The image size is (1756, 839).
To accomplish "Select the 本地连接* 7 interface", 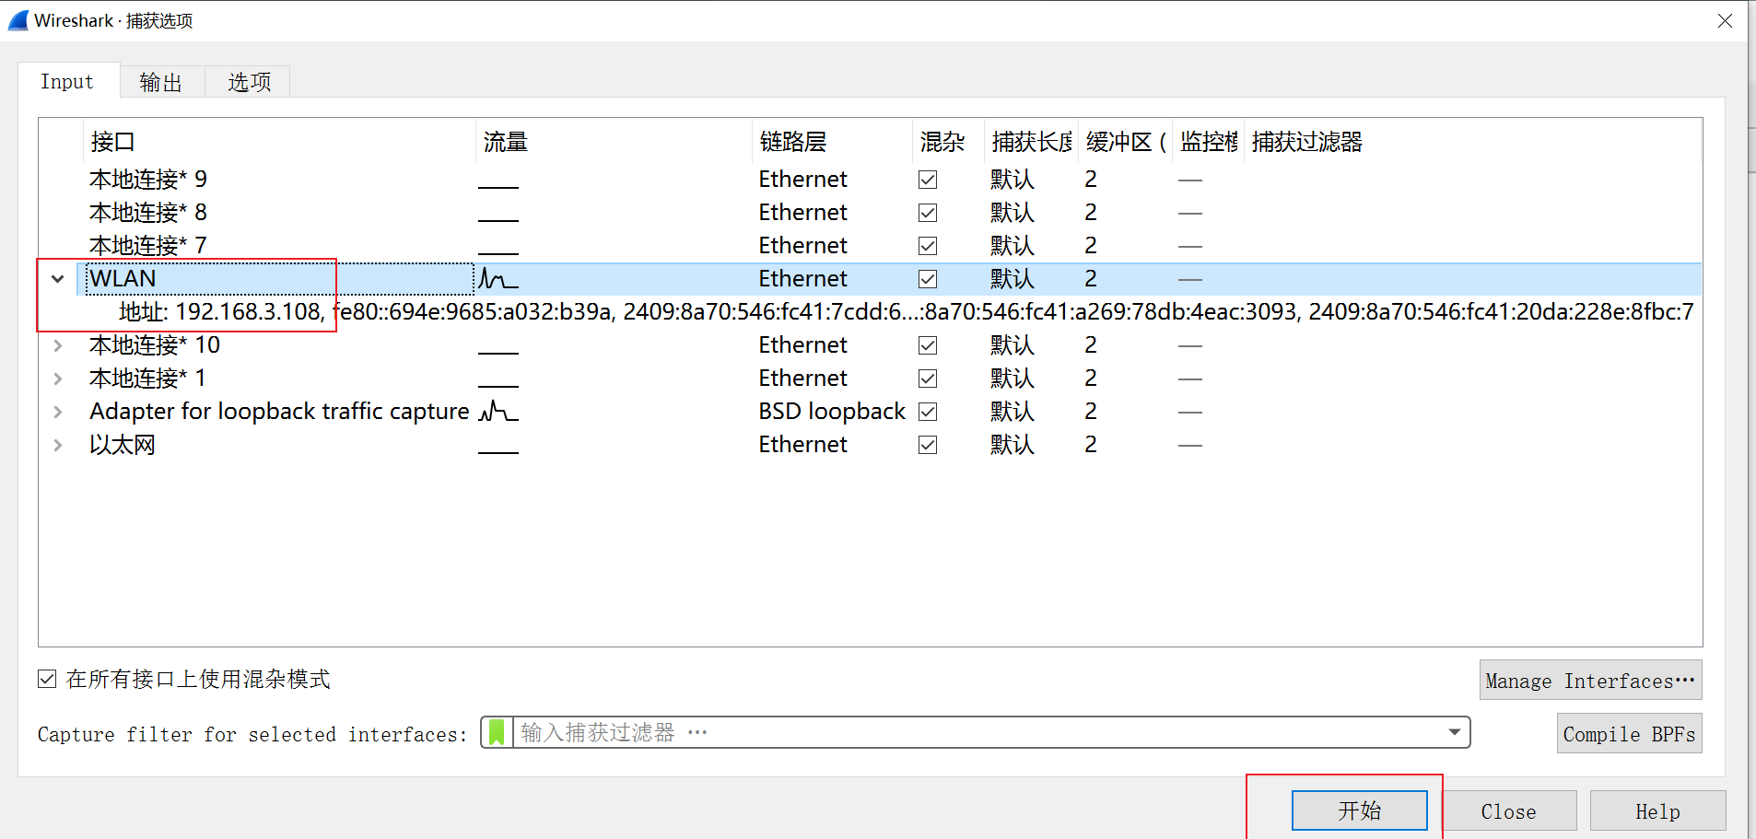I will click(148, 246).
